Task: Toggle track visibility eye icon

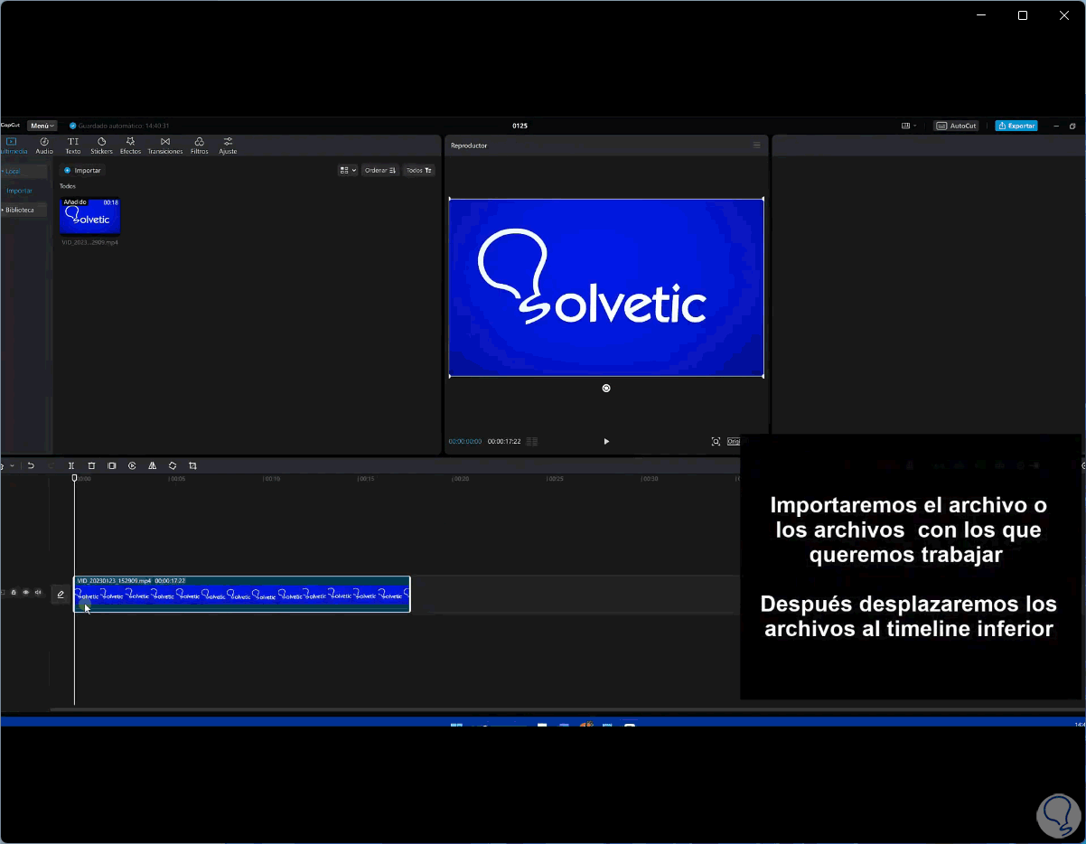Action: click(25, 593)
